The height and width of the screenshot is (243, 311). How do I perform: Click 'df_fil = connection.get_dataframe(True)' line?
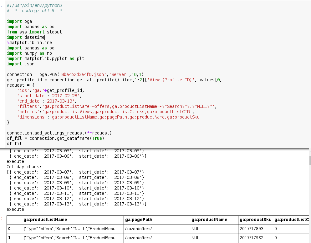click(x=56, y=138)
